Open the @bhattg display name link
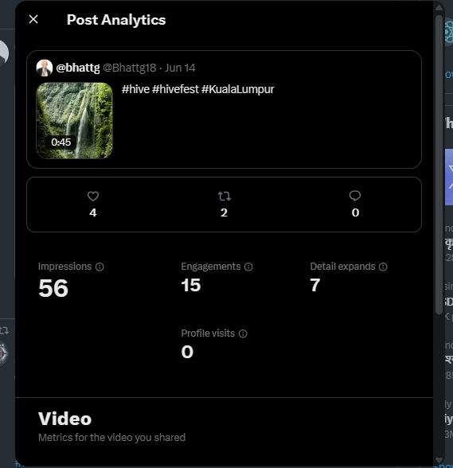The height and width of the screenshot is (468, 453). [x=78, y=68]
